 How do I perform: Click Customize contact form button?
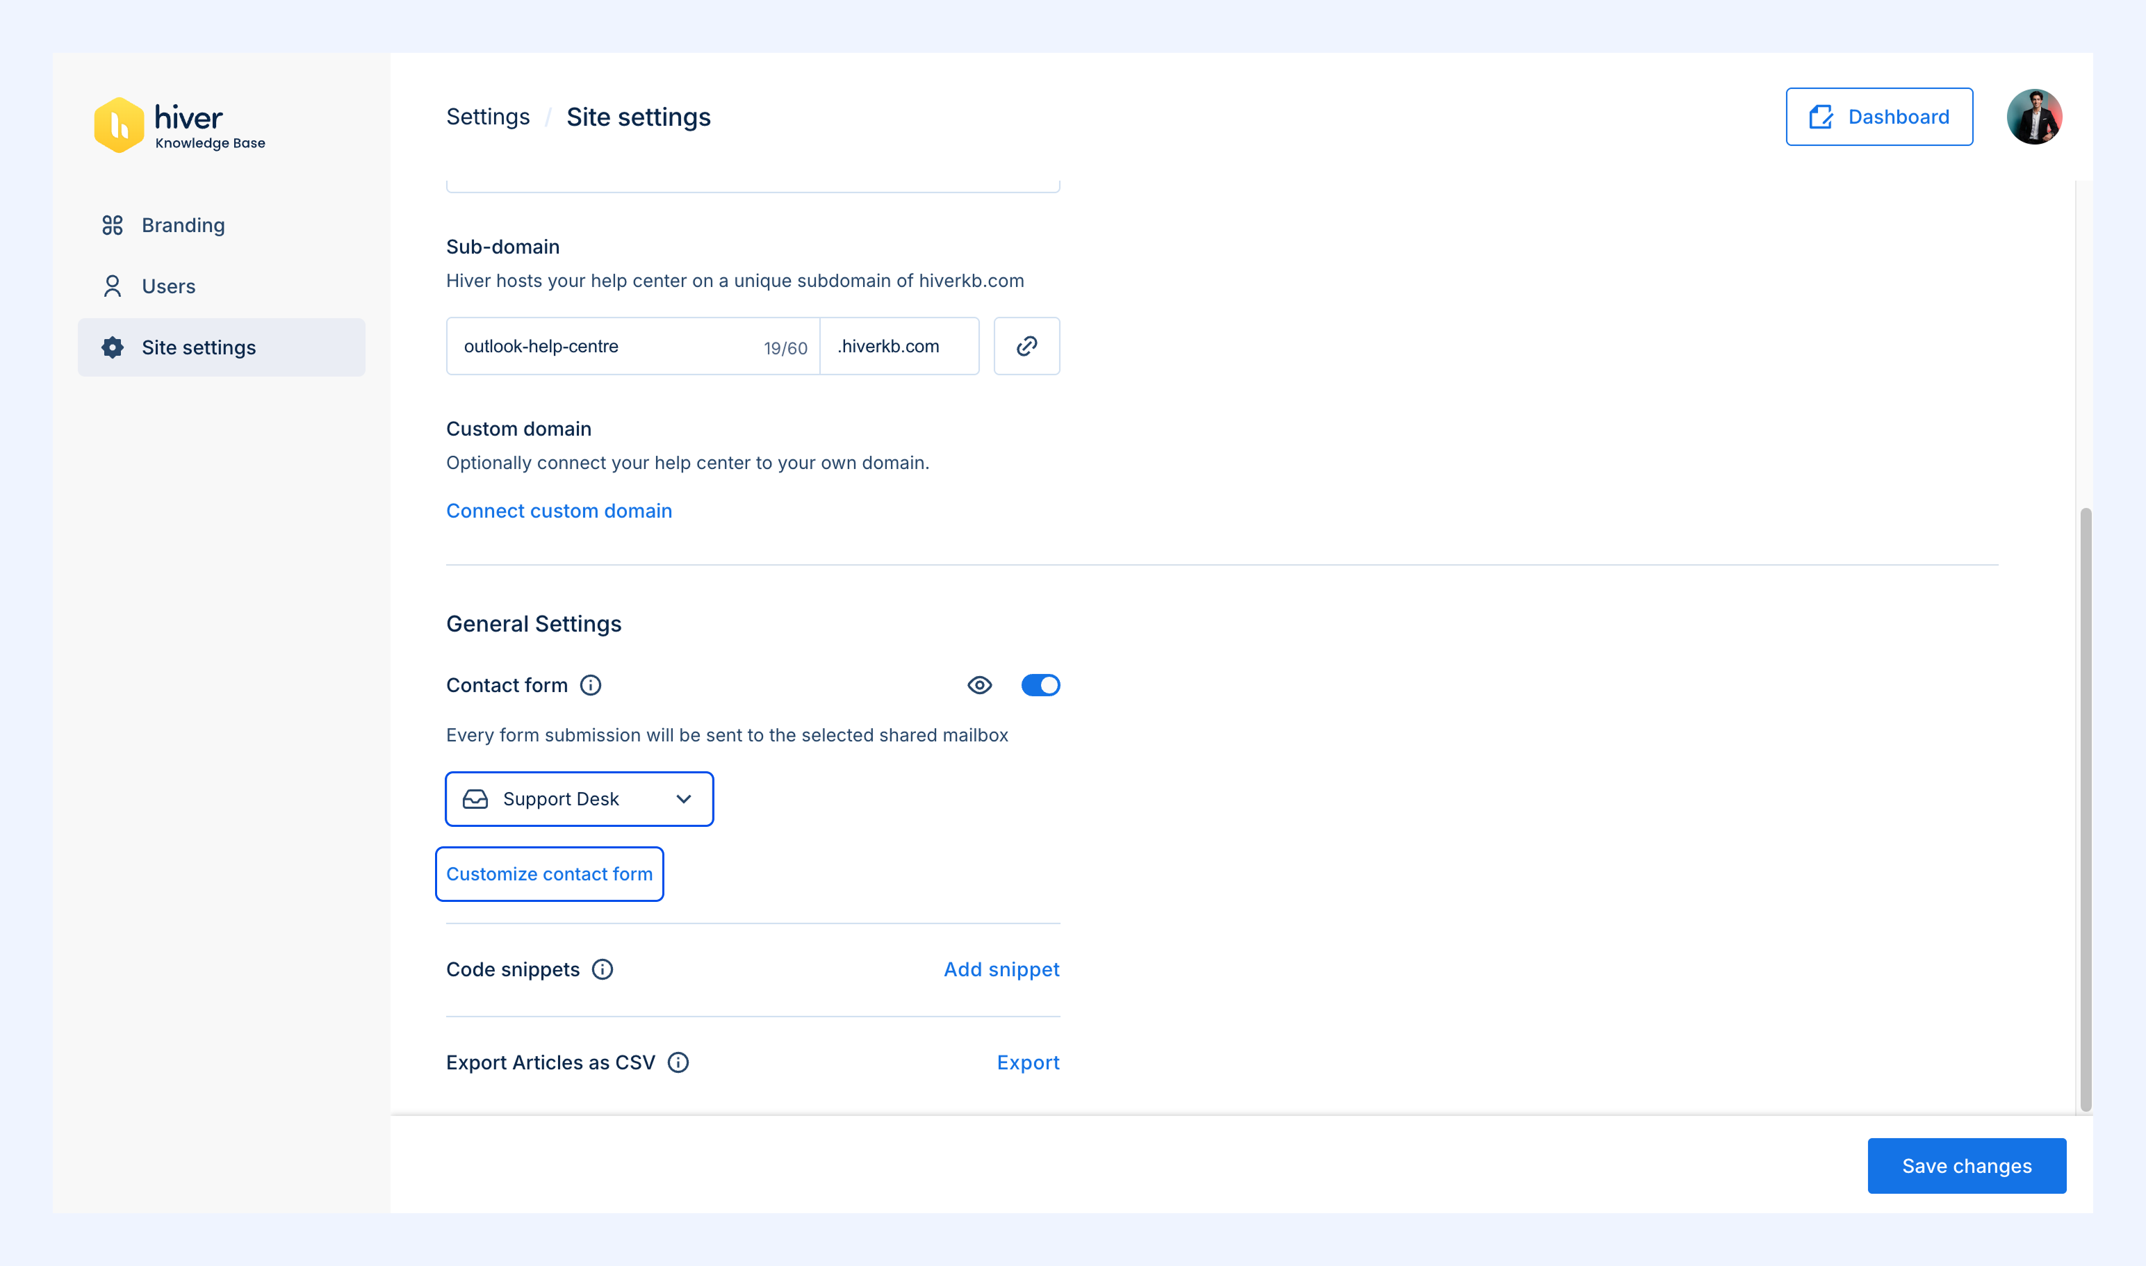pyautogui.click(x=550, y=874)
